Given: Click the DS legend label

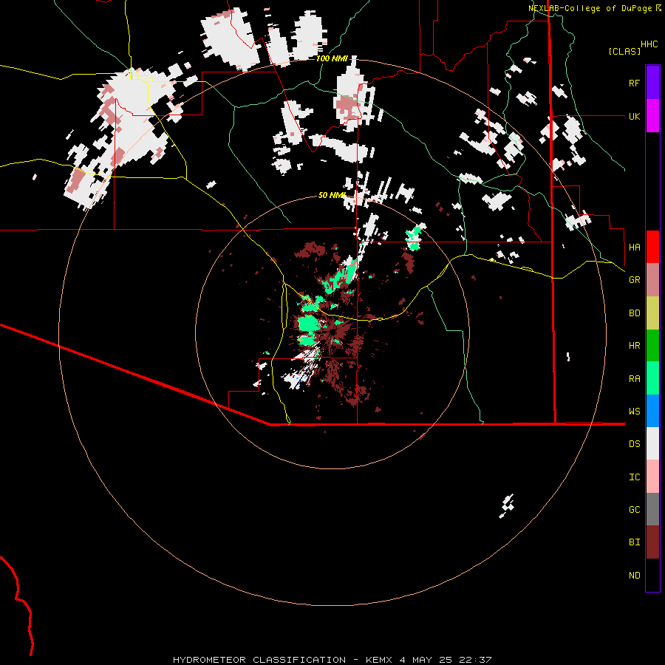Looking at the screenshot, I should coord(634,444).
